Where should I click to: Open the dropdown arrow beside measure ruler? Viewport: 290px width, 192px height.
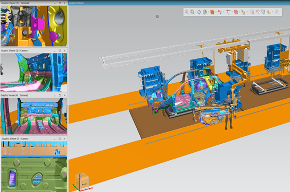coord(272,12)
